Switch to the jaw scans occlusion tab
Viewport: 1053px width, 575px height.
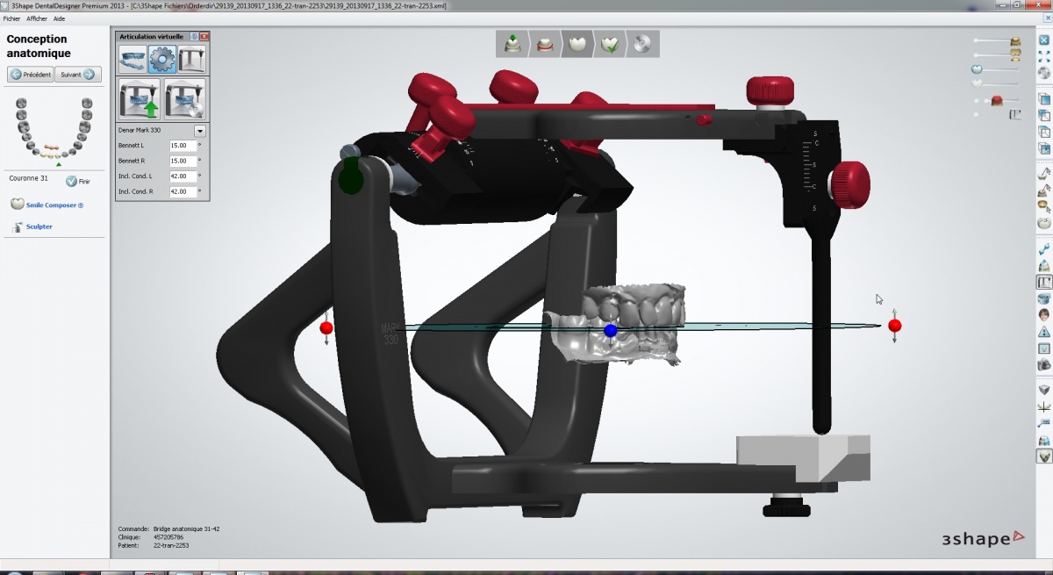point(133,59)
